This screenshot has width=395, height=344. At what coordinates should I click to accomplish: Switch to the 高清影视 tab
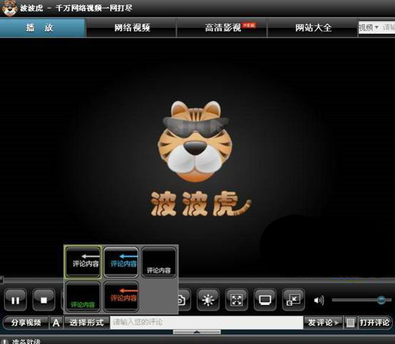click(x=222, y=28)
